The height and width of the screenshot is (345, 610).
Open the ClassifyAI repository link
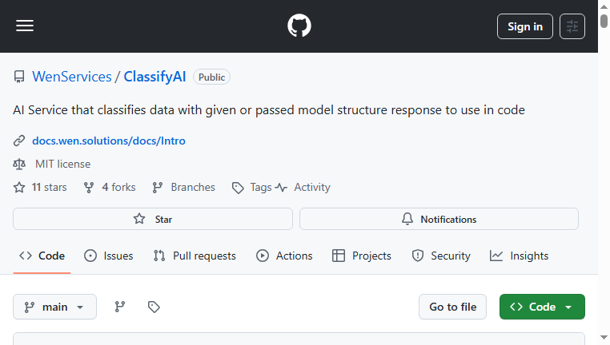155,77
